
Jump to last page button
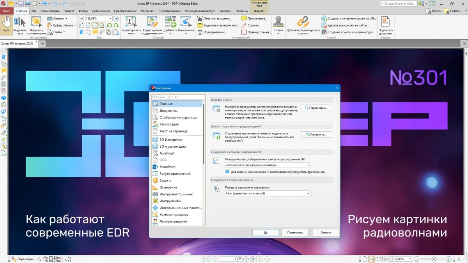(x=253, y=259)
